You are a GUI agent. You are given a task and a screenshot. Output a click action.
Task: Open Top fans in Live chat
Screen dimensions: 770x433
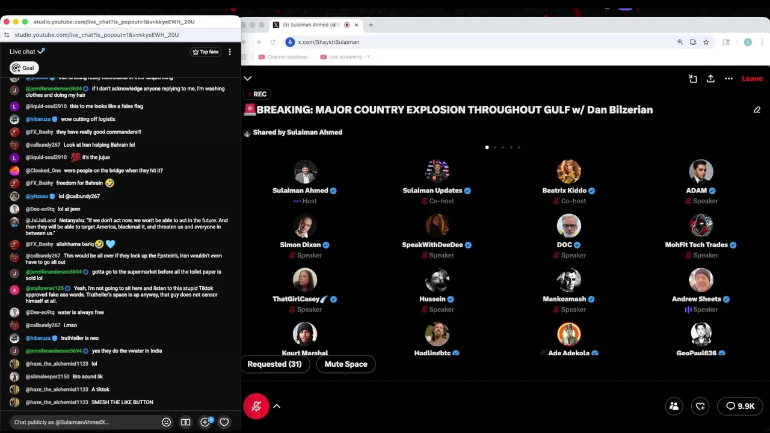point(206,52)
